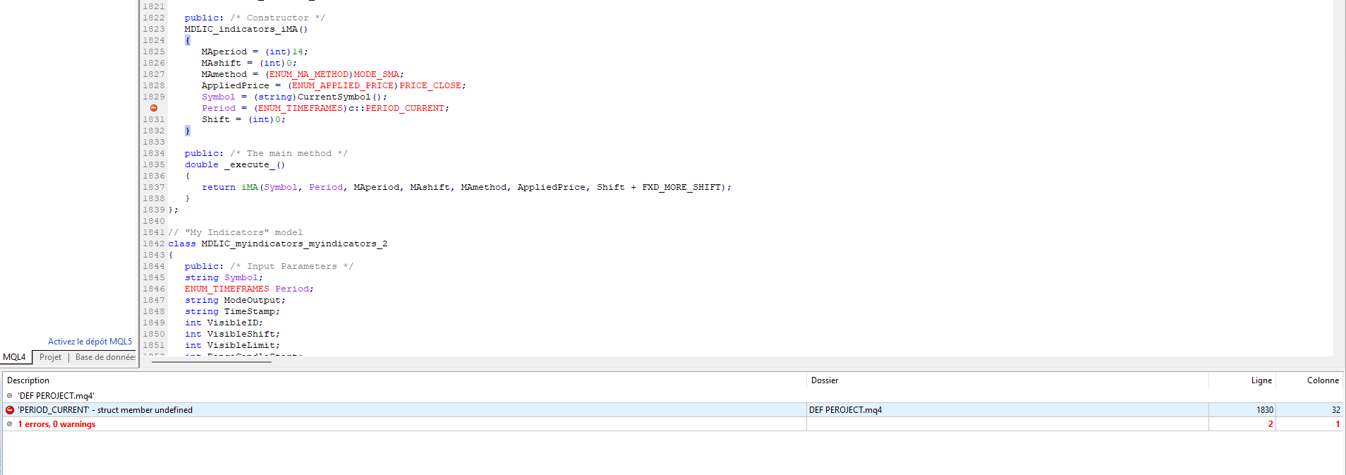This screenshot has height=475, width=1346.
Task: Click highlighted opening brace on line 1824
Action: 188,40
